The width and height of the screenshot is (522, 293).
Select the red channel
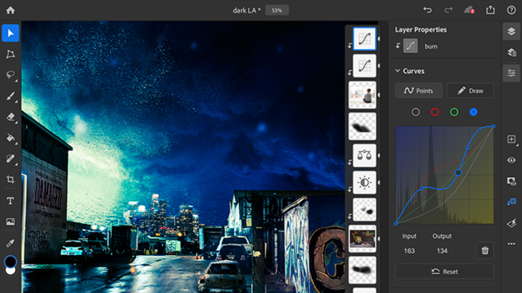(x=435, y=112)
